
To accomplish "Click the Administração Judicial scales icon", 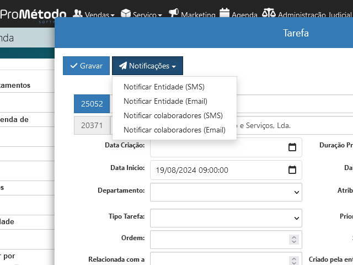I will [269, 13].
